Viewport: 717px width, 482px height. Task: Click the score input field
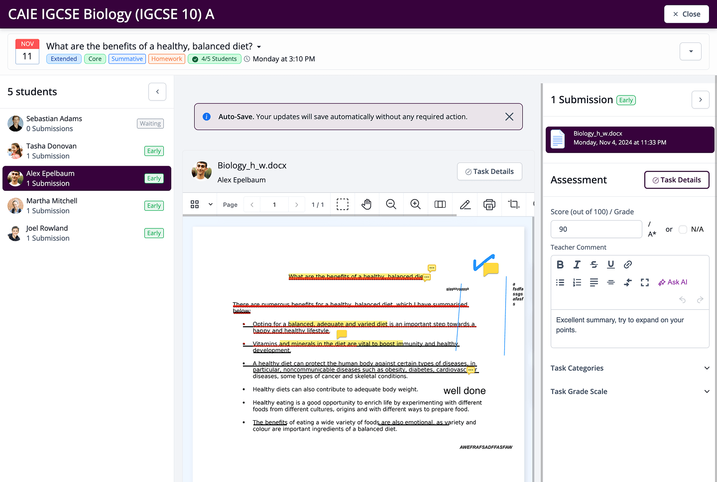point(596,229)
